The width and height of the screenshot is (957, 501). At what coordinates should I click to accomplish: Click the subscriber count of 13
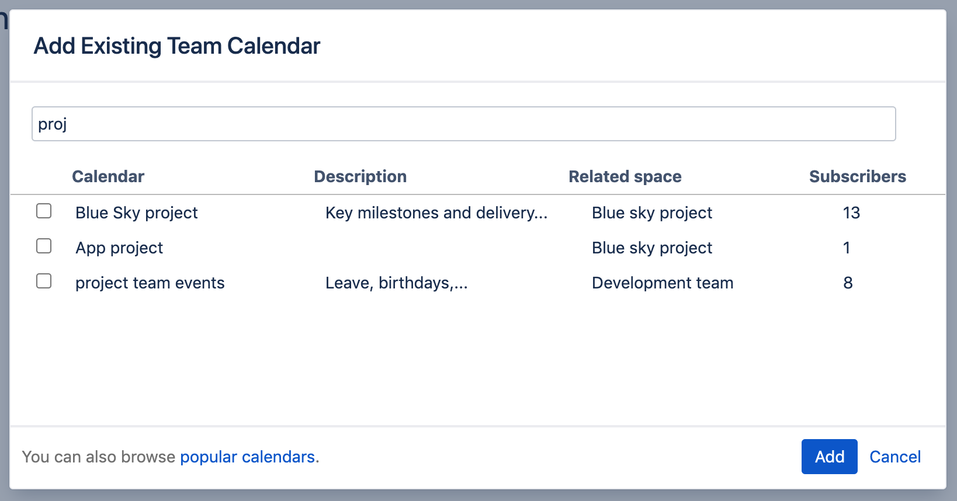click(x=851, y=213)
